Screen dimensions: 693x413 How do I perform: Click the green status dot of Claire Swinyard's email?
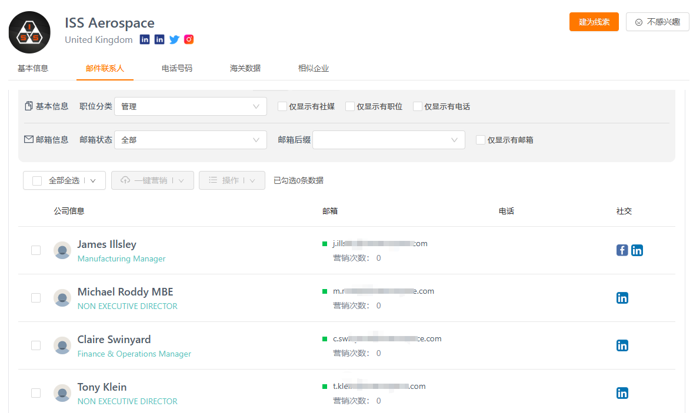coord(325,340)
